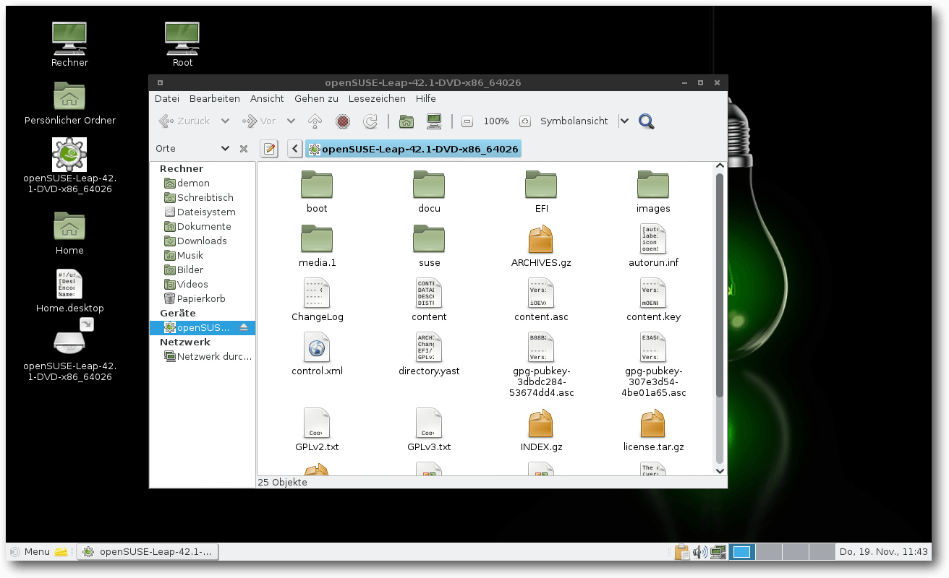Eject the openSUSE disc in sidebar
Viewport: 949px width, 578px height.
coord(244,327)
